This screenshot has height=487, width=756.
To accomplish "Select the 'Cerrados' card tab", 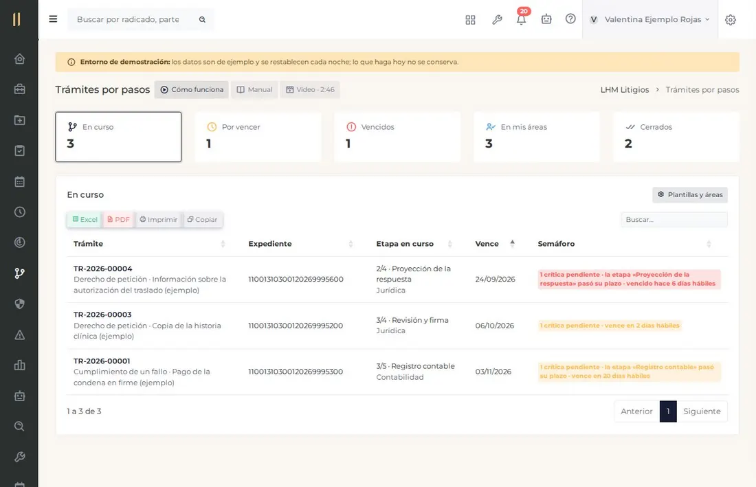I will pyautogui.click(x=676, y=137).
